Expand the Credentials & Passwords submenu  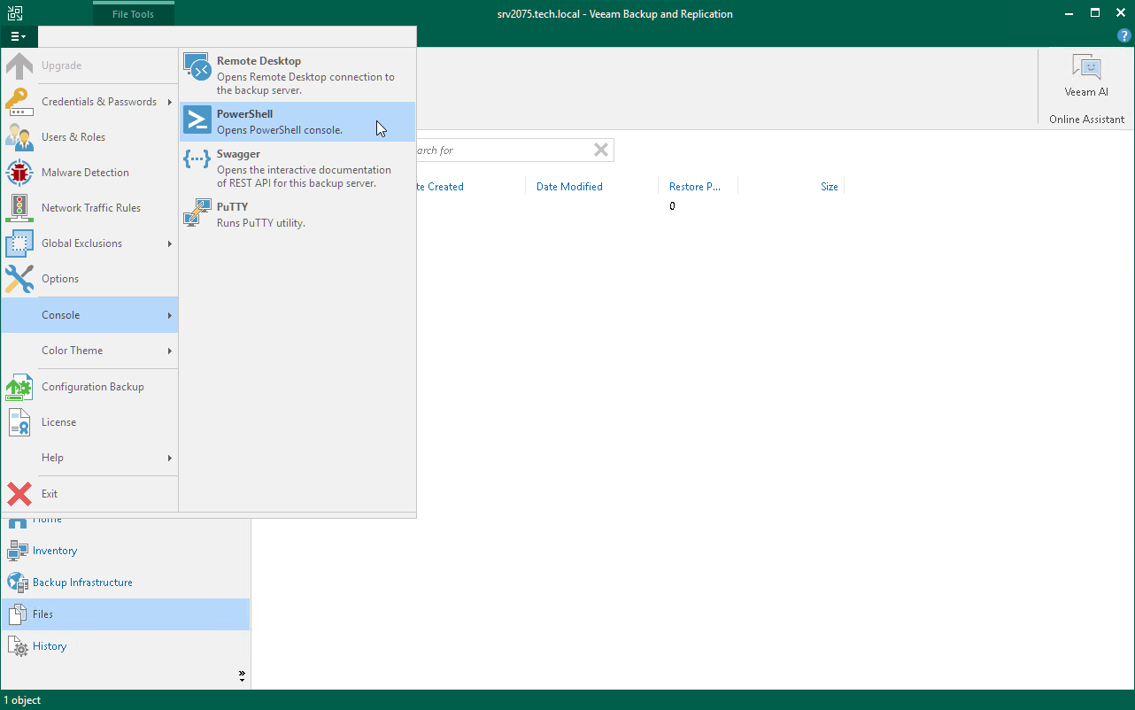100,101
